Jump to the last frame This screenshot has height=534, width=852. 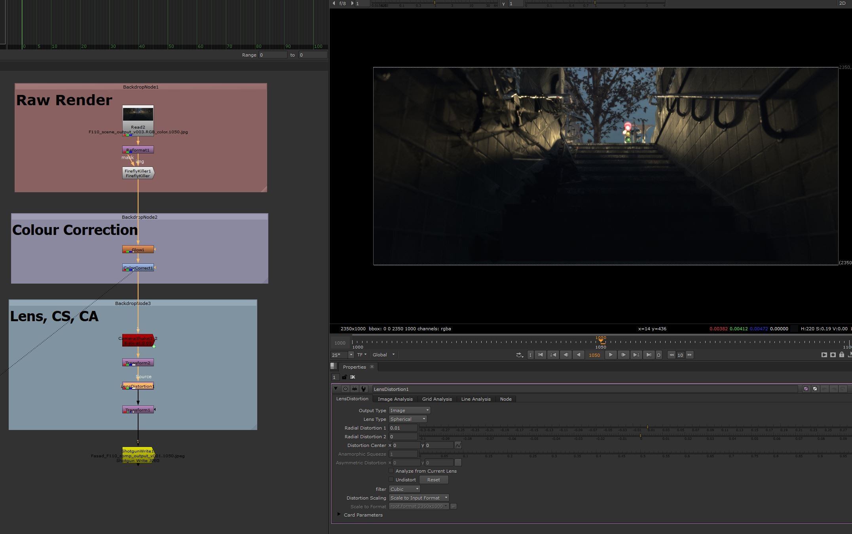click(x=649, y=355)
